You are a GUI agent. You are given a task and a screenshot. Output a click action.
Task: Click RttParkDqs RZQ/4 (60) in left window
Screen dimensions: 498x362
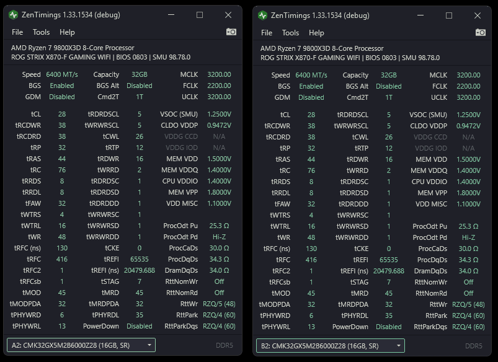pyautogui.click(x=219, y=326)
